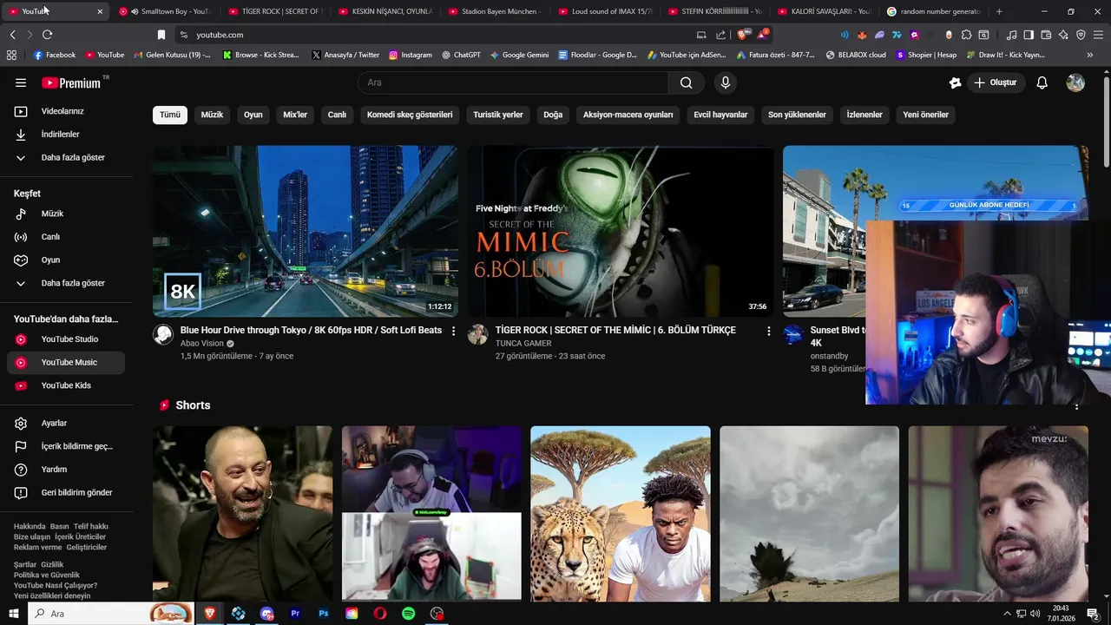Open Canlı under Keşfet

coord(66,237)
